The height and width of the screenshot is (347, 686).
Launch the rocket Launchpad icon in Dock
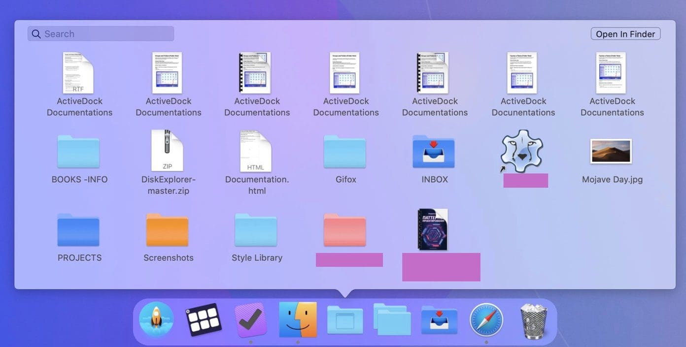156,319
